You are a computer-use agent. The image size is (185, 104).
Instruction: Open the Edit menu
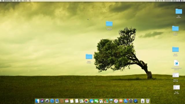18,1
